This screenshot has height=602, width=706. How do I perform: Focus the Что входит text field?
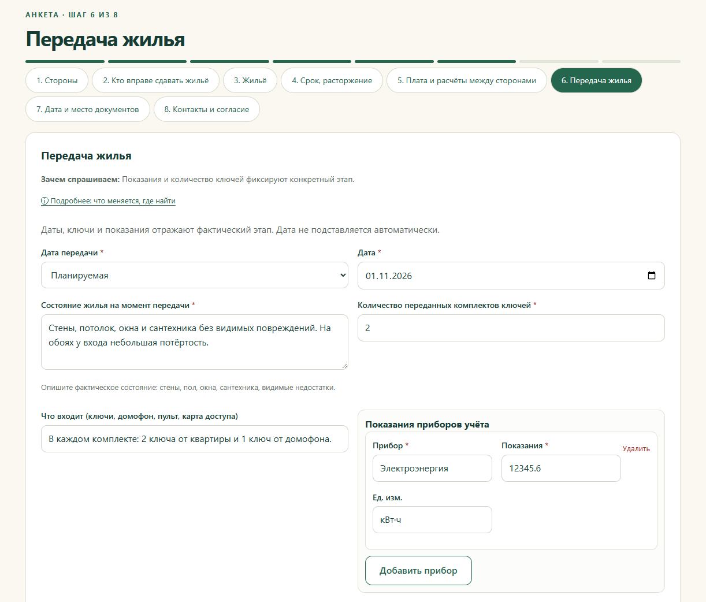click(x=195, y=439)
